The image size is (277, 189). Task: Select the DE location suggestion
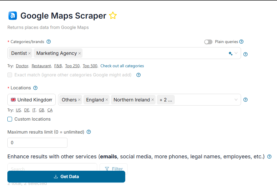27,110
